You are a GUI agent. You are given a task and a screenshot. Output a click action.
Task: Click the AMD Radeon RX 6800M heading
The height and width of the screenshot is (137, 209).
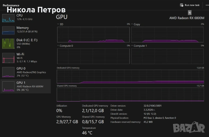pyautogui.click(x=187, y=18)
